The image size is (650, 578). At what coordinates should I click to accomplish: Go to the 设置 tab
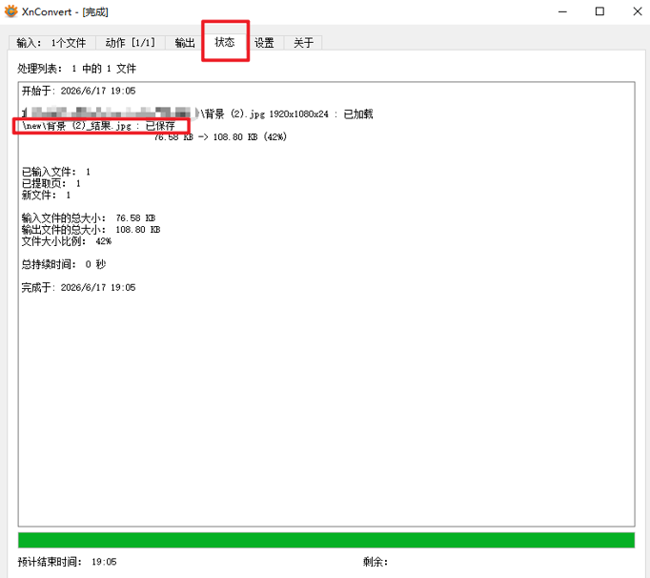[264, 43]
